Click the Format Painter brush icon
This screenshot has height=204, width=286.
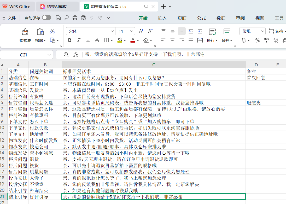pos(25,32)
